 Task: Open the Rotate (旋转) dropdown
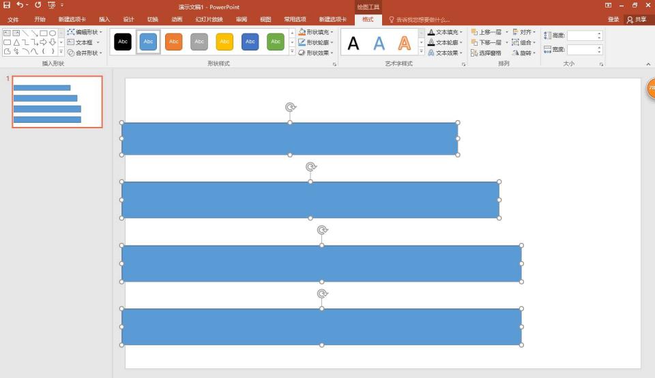pyautogui.click(x=524, y=53)
